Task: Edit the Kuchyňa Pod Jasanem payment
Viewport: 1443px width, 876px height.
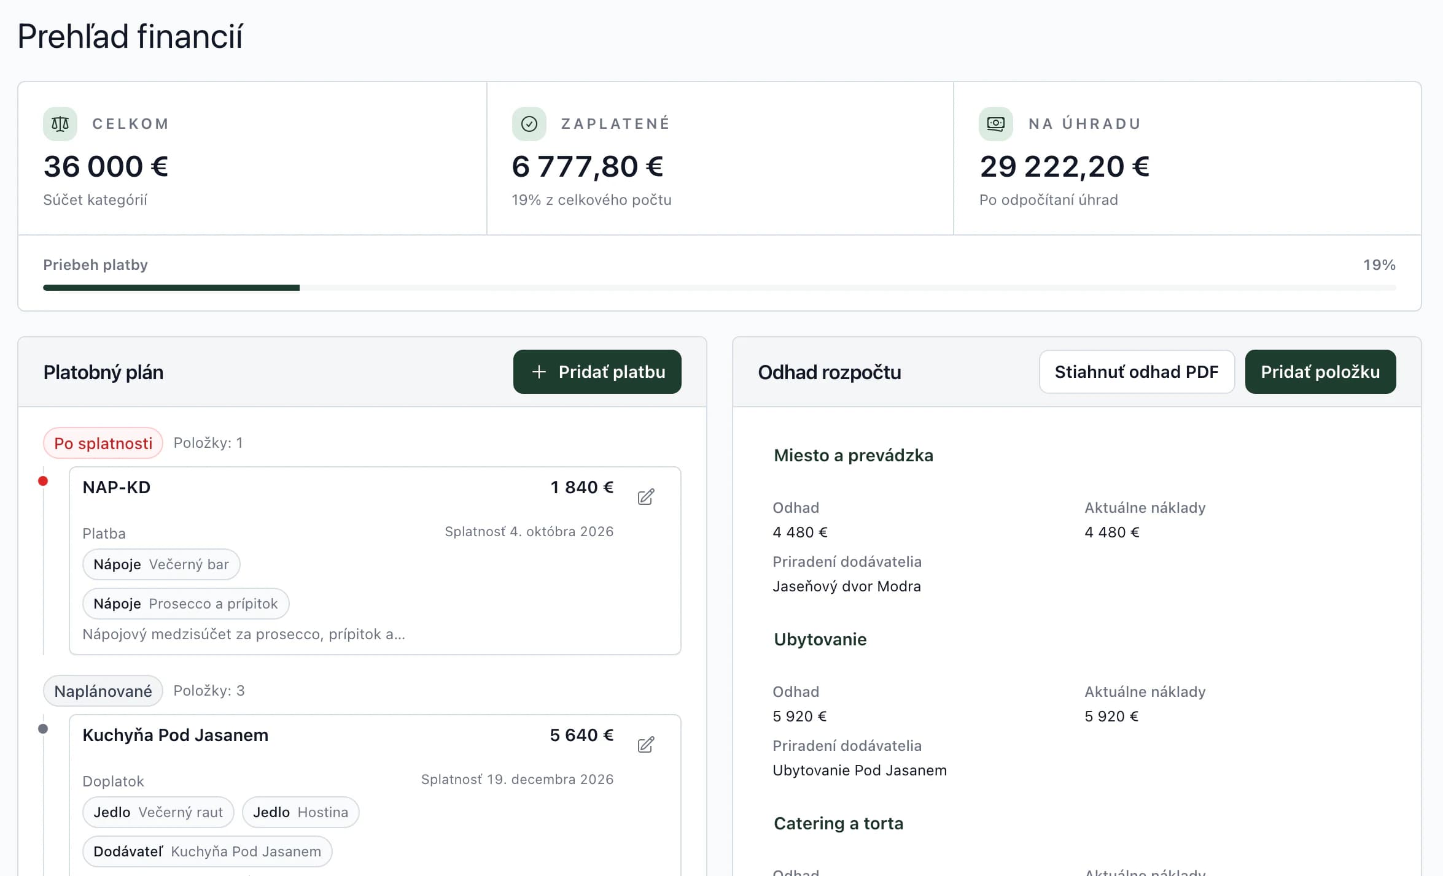Action: click(645, 745)
